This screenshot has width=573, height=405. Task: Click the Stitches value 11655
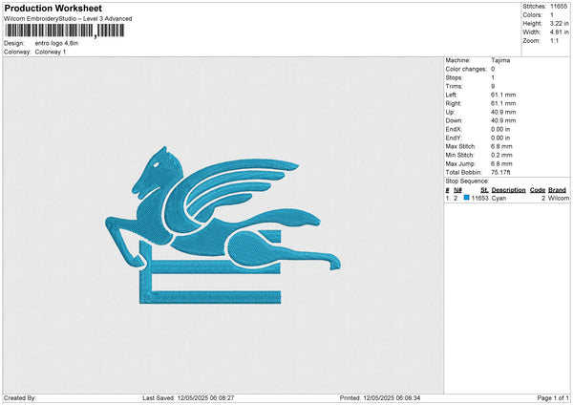coord(559,7)
